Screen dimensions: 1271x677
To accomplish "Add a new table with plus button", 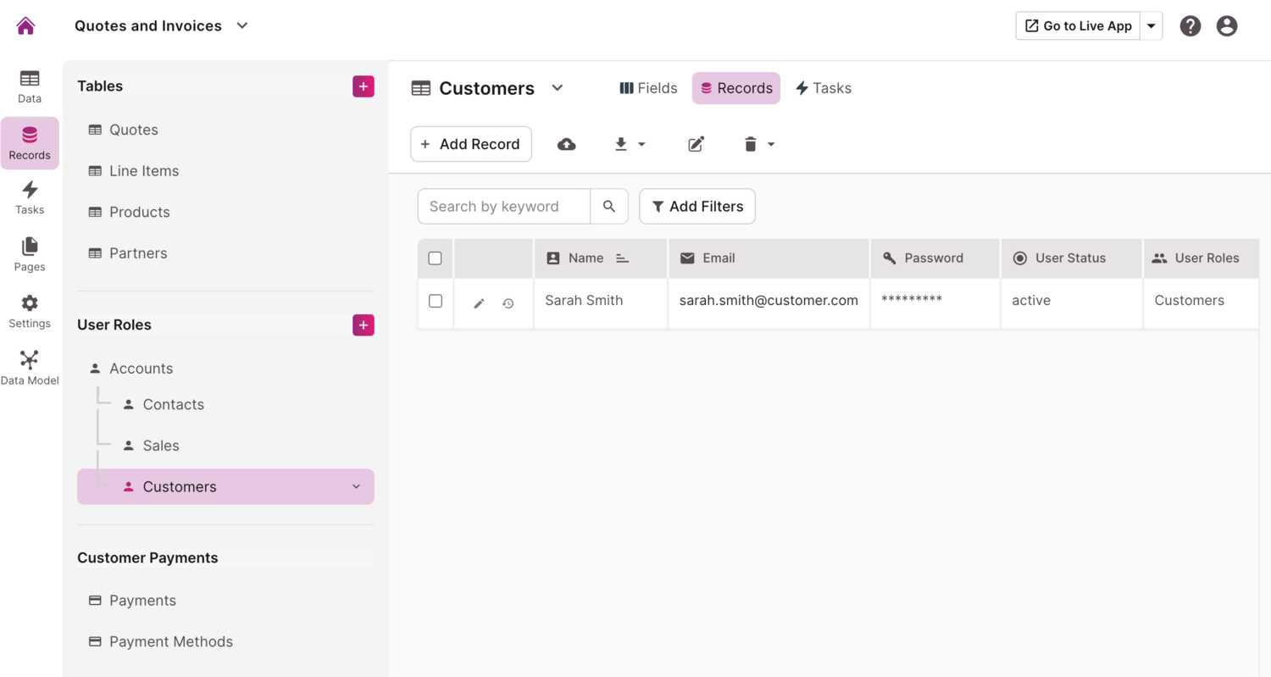I will click(364, 86).
